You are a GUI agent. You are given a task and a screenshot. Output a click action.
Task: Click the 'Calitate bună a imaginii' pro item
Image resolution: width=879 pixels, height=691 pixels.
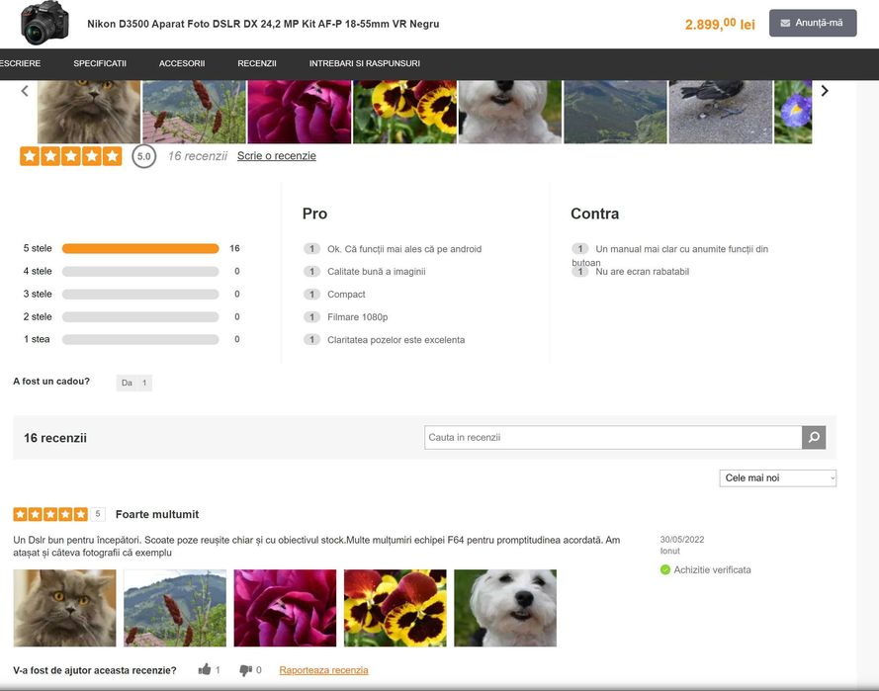tap(376, 272)
